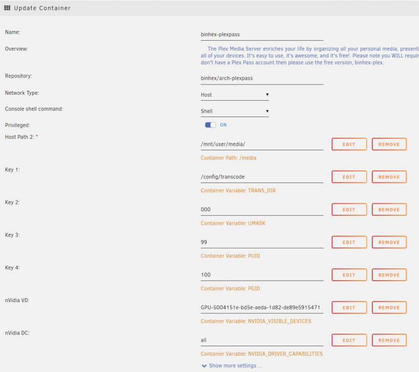419x372 pixels.
Task: Click the Container Variable: PGID text
Action: (x=230, y=288)
